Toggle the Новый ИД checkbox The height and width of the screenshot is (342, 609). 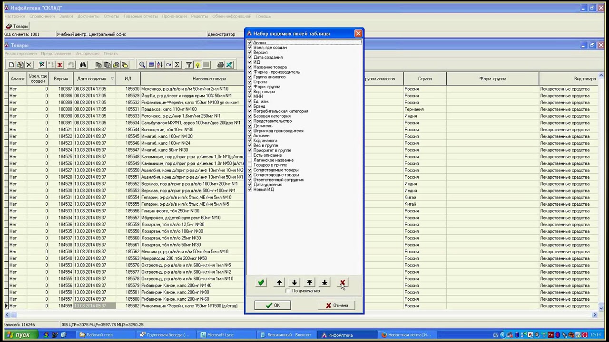point(250,190)
